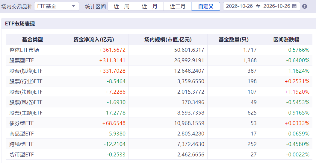Open the calendar icon in date range
The image size is (316, 163).
point(294,6)
